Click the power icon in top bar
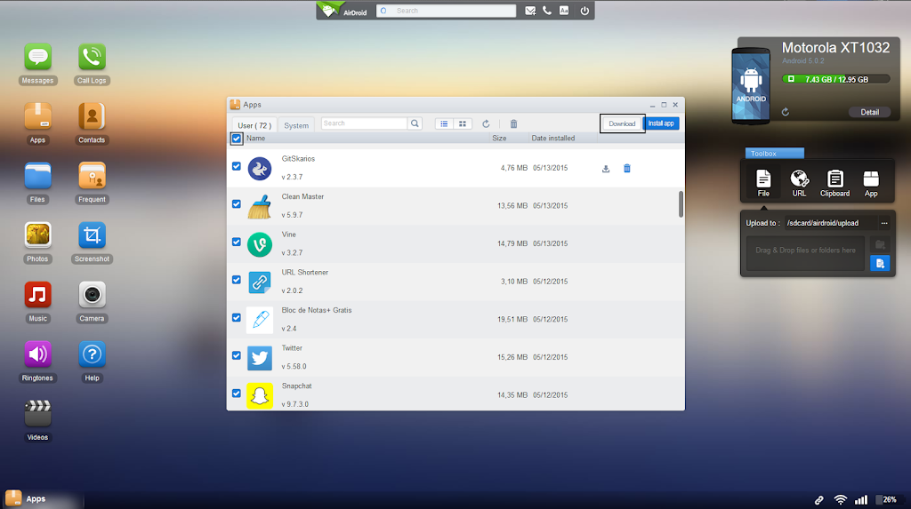Image resolution: width=911 pixels, height=509 pixels. pos(584,11)
